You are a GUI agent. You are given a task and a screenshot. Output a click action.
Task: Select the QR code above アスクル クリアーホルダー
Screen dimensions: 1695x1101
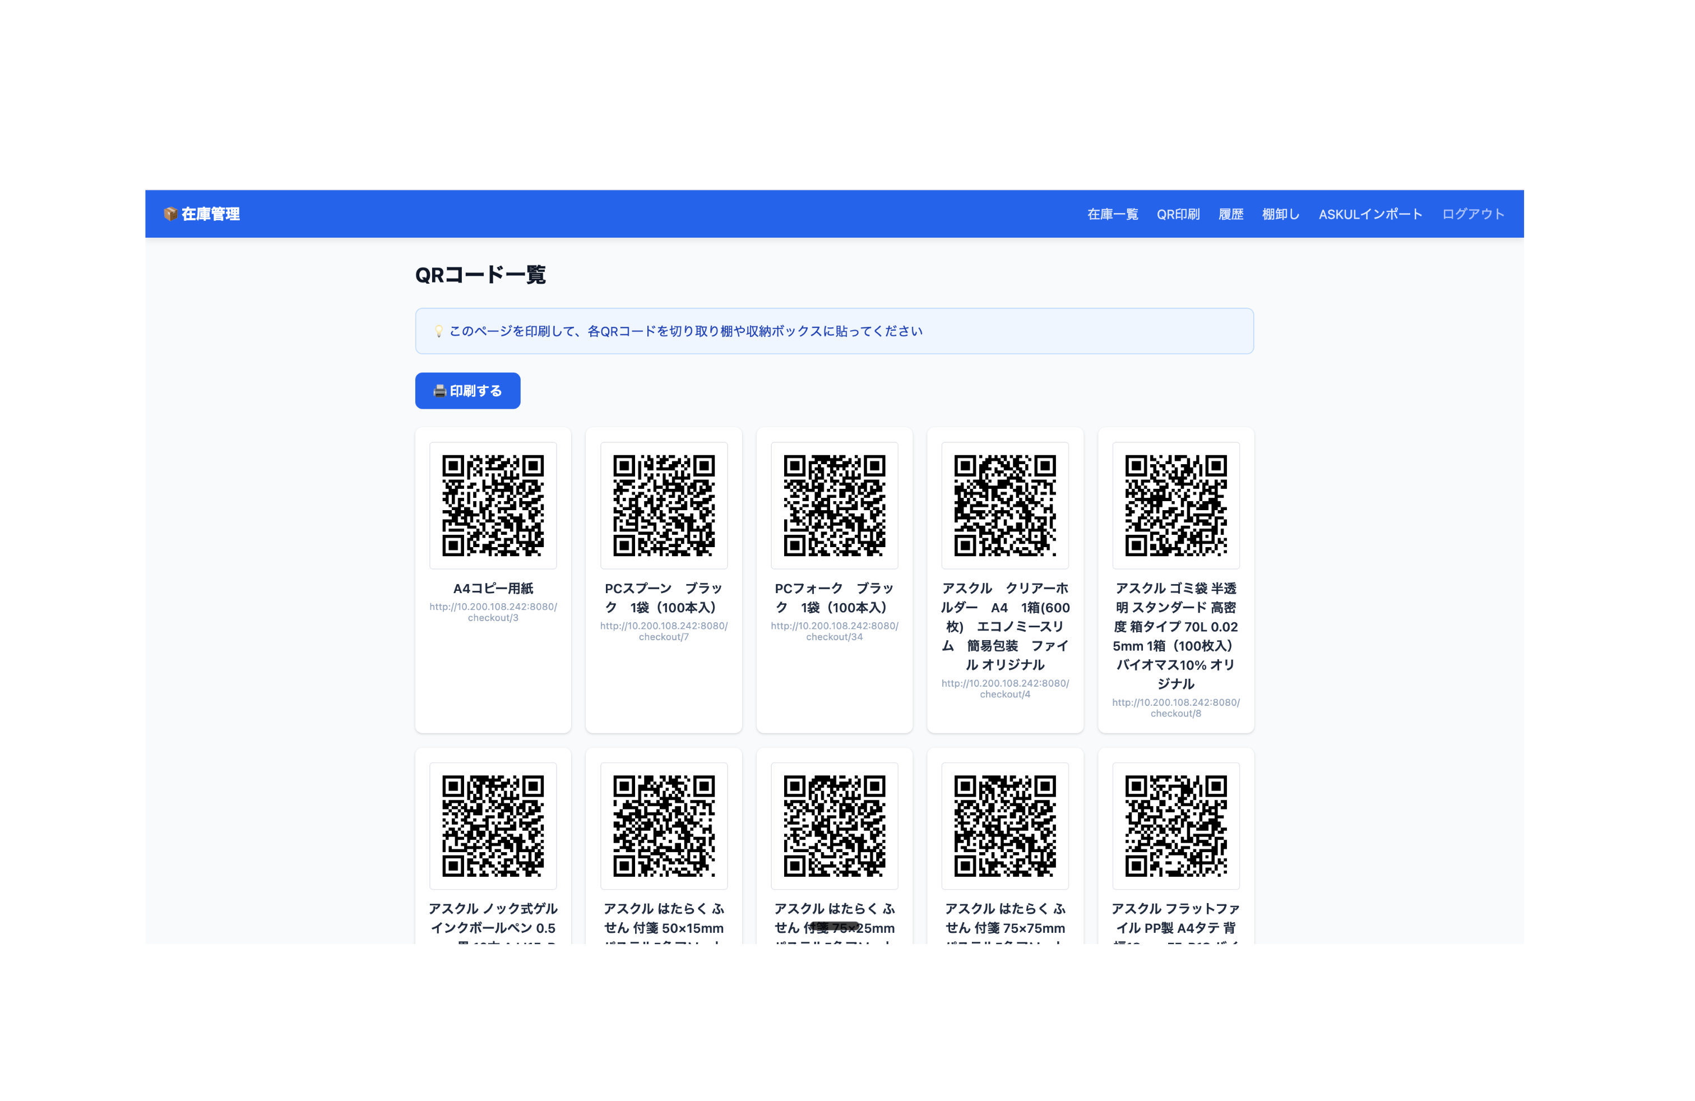pos(1005,506)
